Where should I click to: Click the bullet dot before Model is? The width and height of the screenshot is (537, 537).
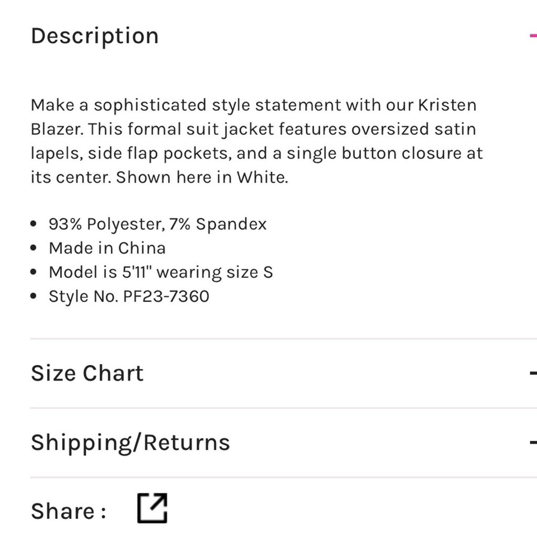pos(33,272)
